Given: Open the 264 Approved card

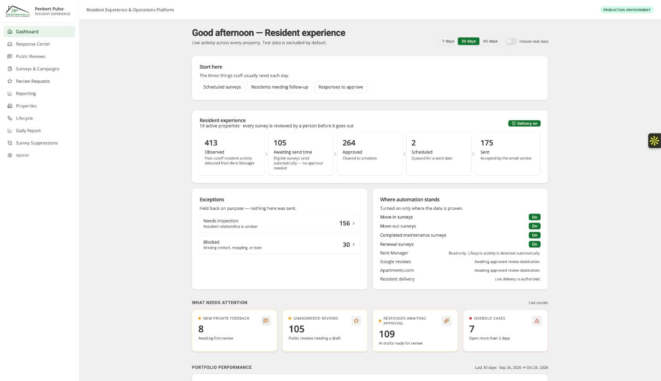Looking at the screenshot, I should click(x=370, y=154).
